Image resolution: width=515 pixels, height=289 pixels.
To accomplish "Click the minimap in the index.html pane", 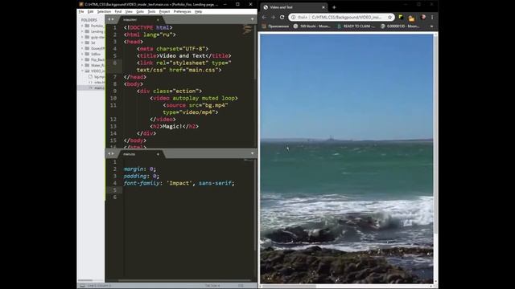I will [247, 31].
